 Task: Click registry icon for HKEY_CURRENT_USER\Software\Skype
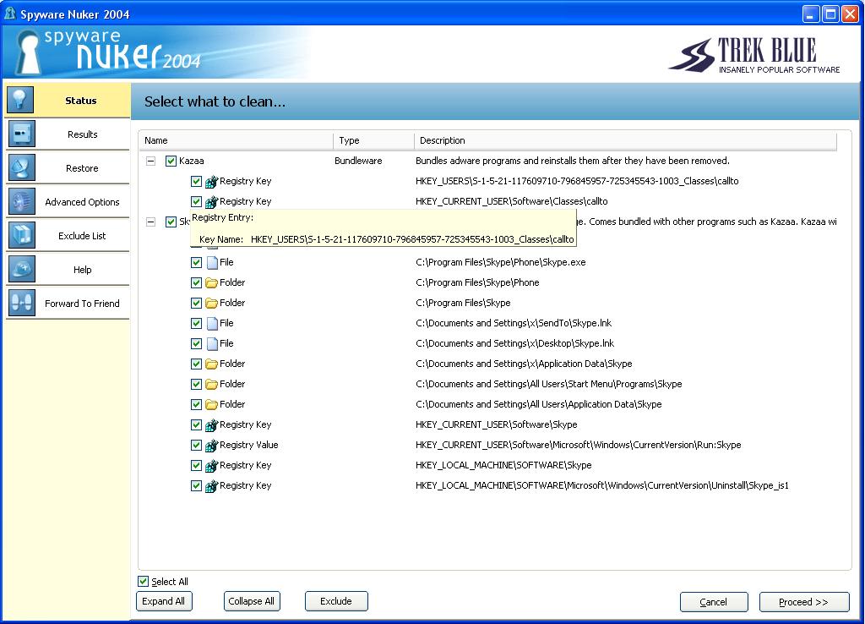click(212, 424)
